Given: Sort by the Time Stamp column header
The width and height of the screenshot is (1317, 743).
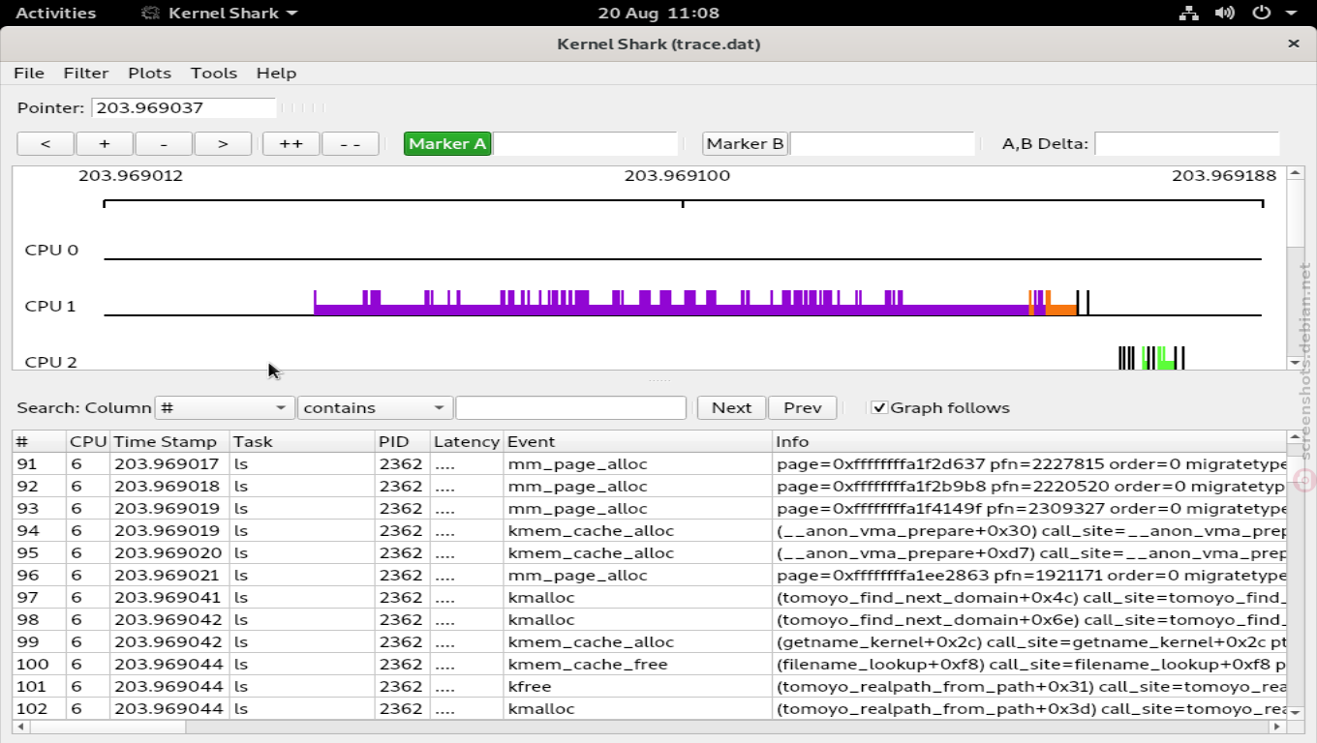Looking at the screenshot, I should coord(169,441).
